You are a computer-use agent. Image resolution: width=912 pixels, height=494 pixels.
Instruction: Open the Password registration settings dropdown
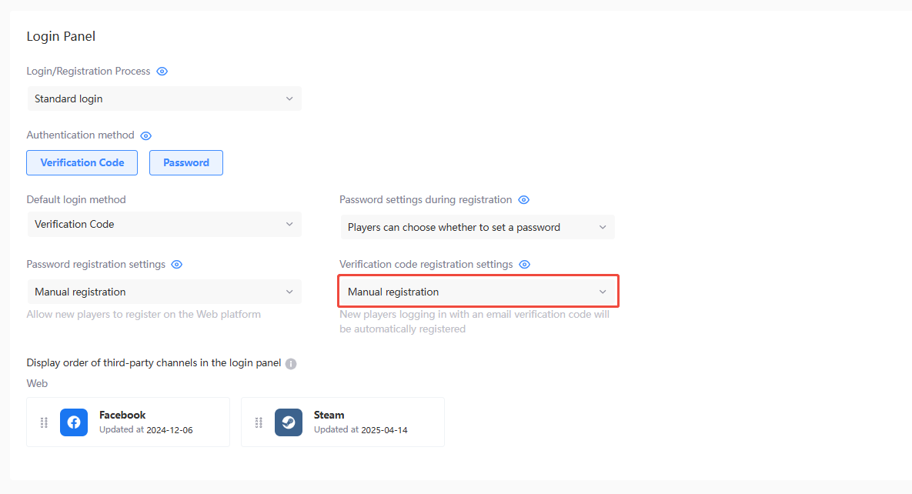coord(164,292)
